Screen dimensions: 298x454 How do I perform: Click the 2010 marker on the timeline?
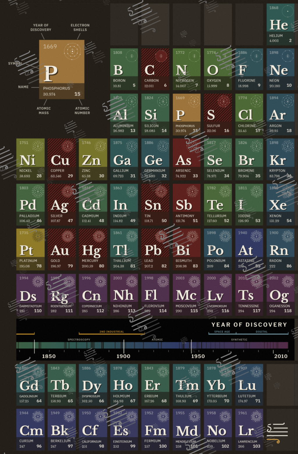pyautogui.click(x=281, y=356)
